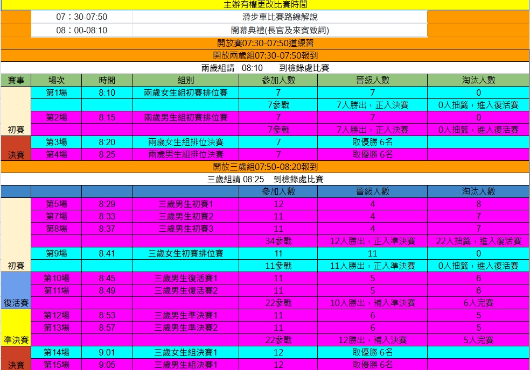Select the 8:53 time cell
The height and width of the screenshot is (370, 530).
pos(107,315)
